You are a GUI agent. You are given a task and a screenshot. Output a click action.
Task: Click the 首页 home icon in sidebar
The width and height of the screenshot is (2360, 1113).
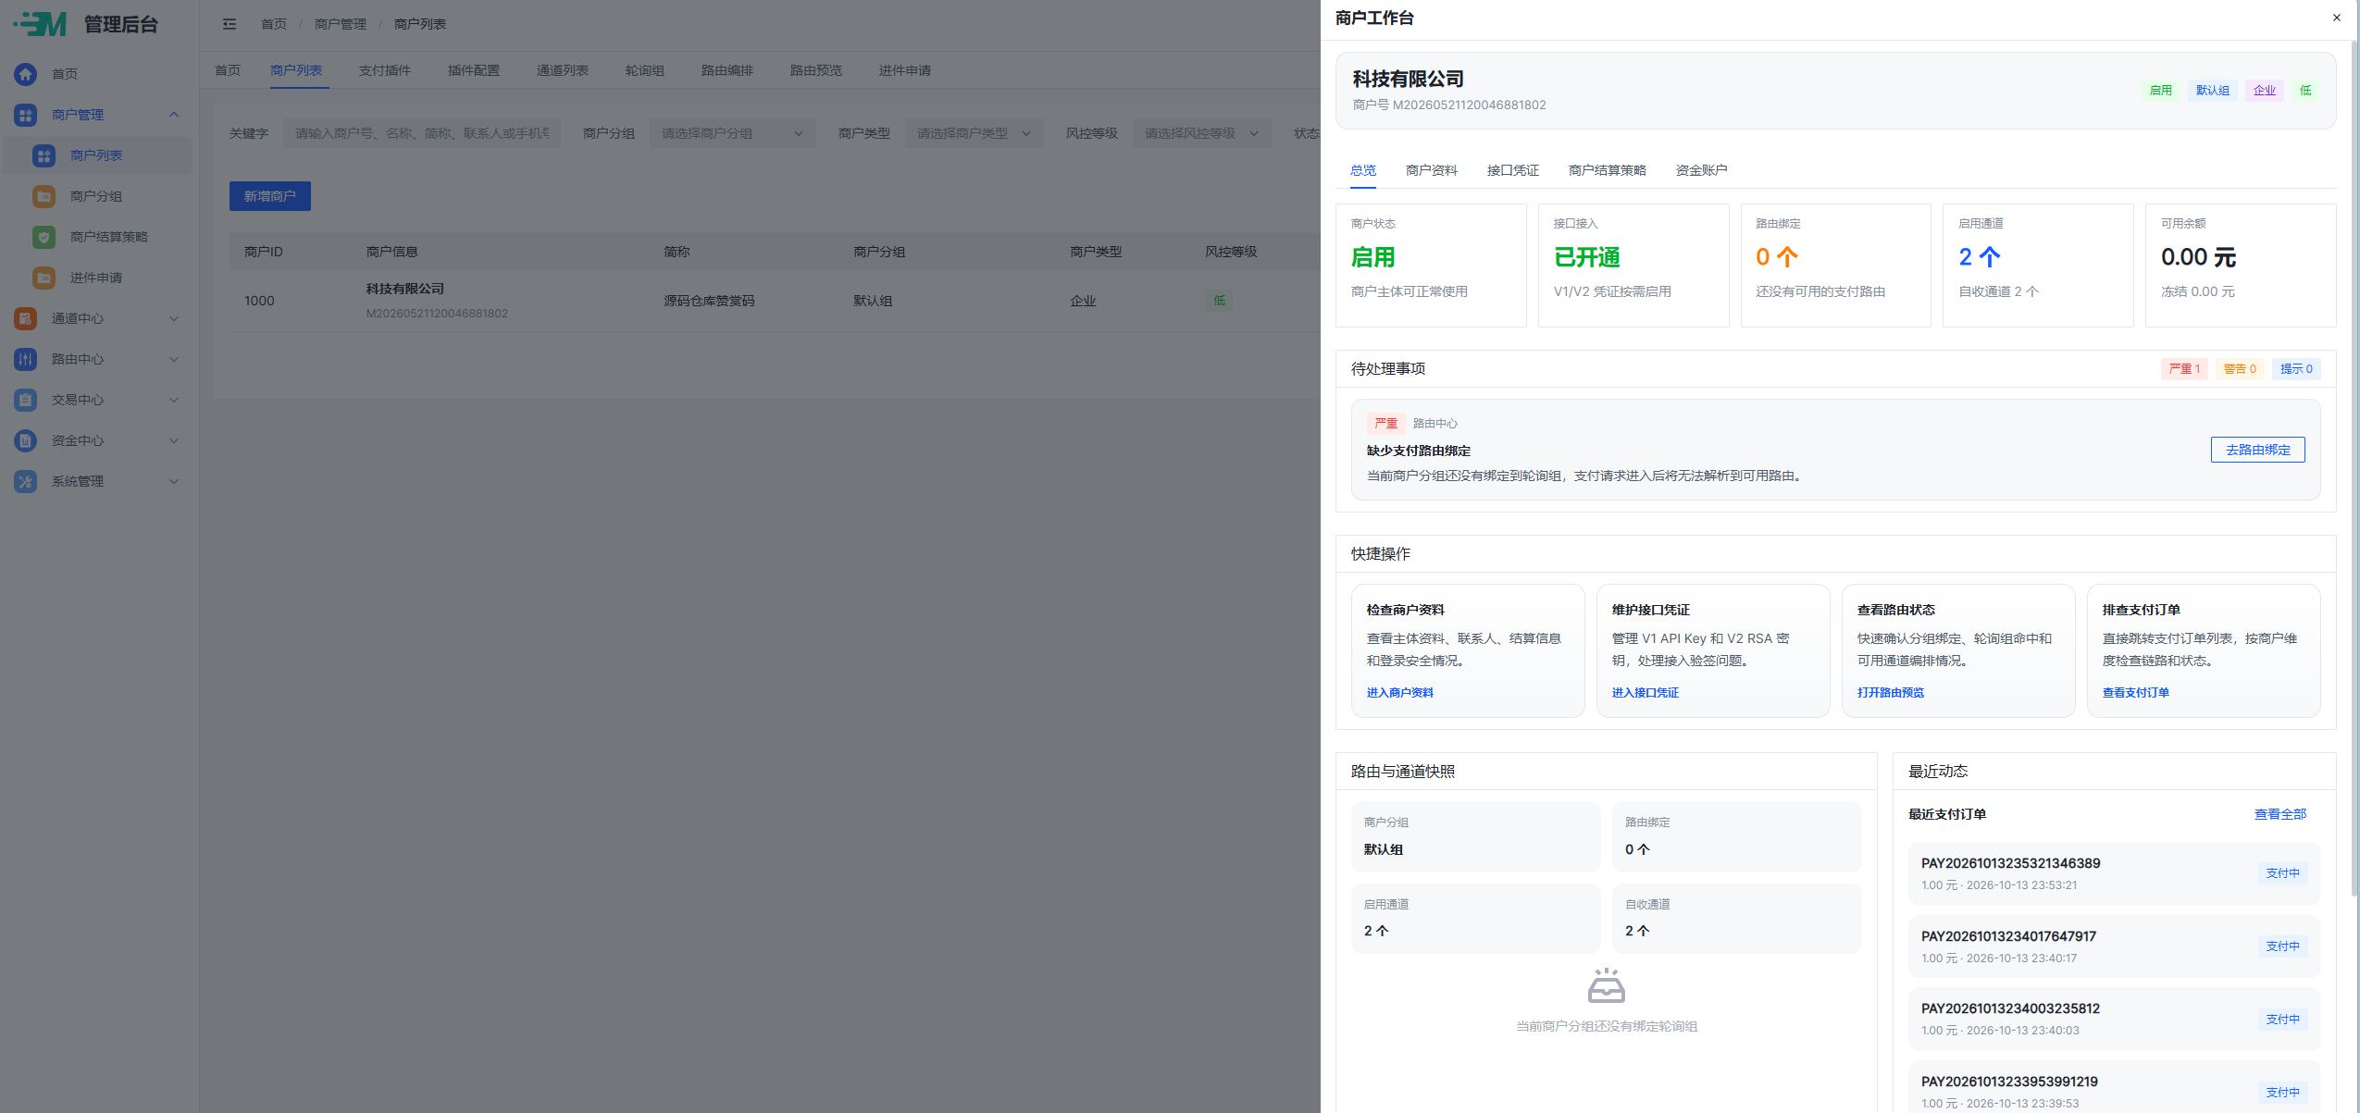coord(26,74)
